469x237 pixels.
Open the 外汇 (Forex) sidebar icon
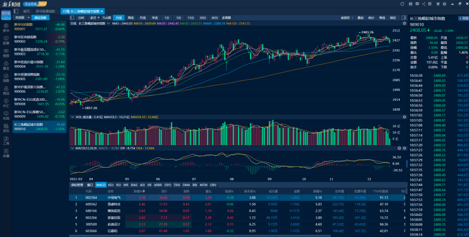6,104
